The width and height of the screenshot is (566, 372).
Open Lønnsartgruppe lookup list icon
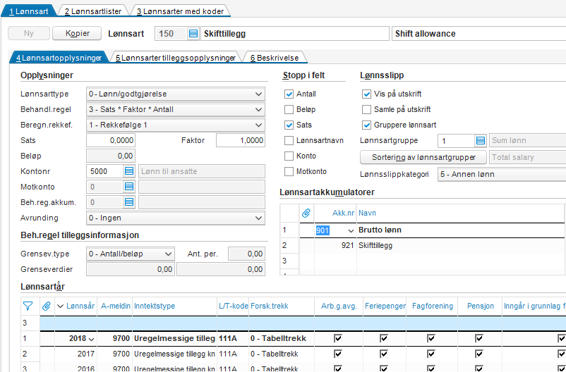coord(481,141)
